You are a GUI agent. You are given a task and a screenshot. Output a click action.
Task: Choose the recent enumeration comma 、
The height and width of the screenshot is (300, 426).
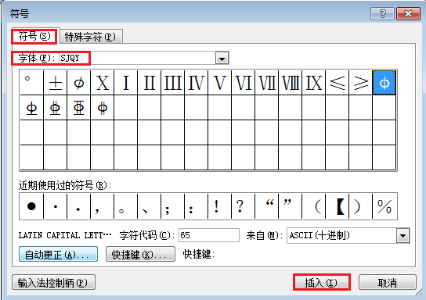[x=149, y=206]
